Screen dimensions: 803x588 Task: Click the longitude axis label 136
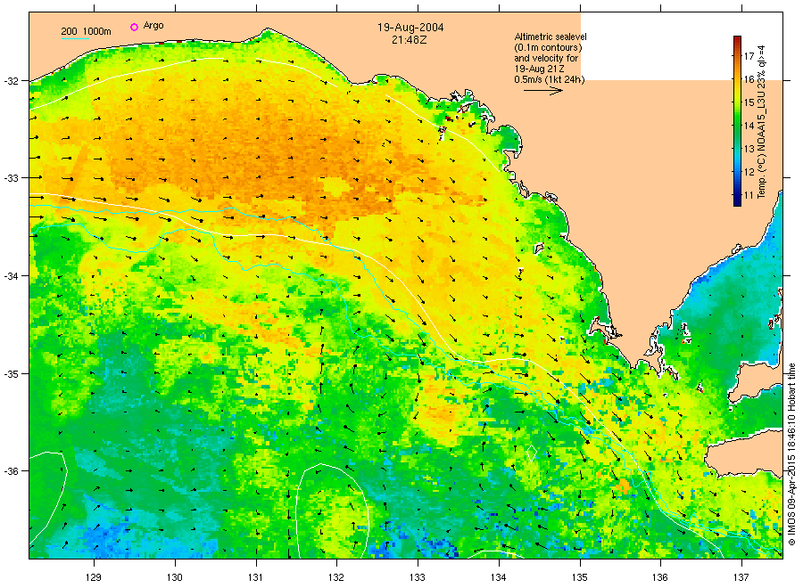pyautogui.click(x=660, y=577)
